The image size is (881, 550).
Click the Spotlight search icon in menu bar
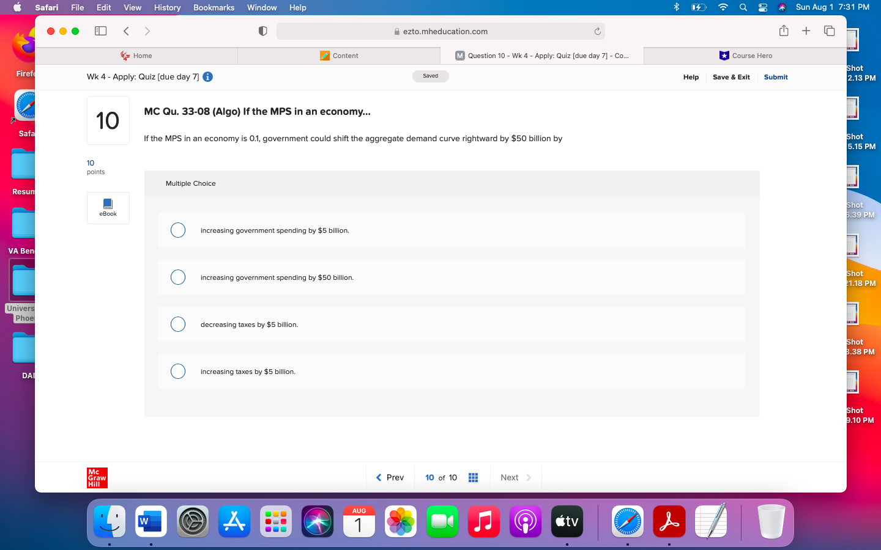[743, 7]
